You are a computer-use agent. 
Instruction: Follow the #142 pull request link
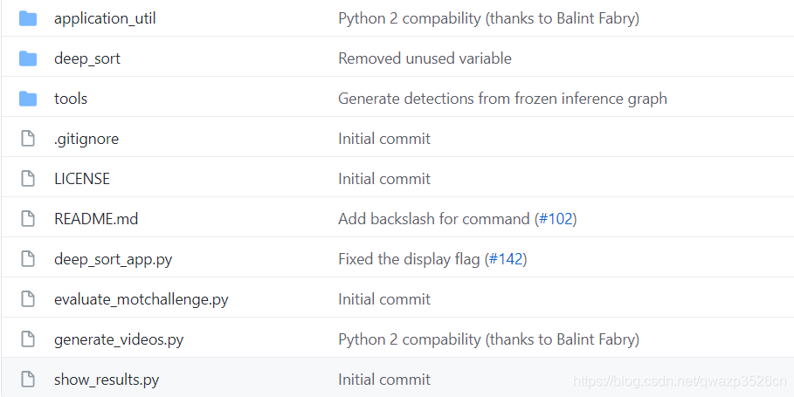tap(506, 259)
